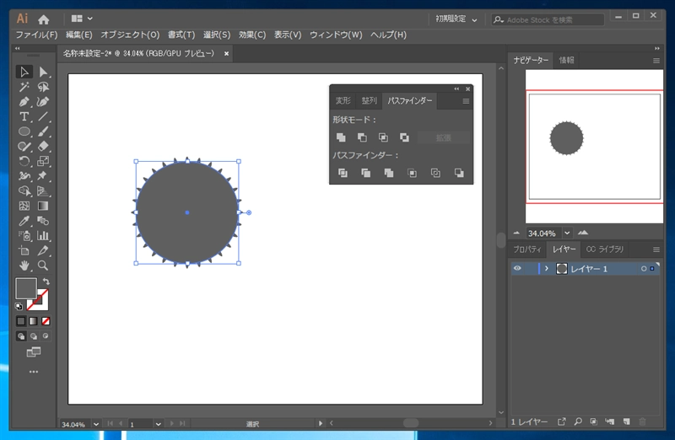
Task: Click the Intersect shape mode icon
Action: pyautogui.click(x=383, y=137)
